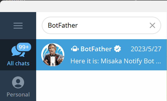
Task: Click the bot icon beside BotFather
Action: pos(75,49)
